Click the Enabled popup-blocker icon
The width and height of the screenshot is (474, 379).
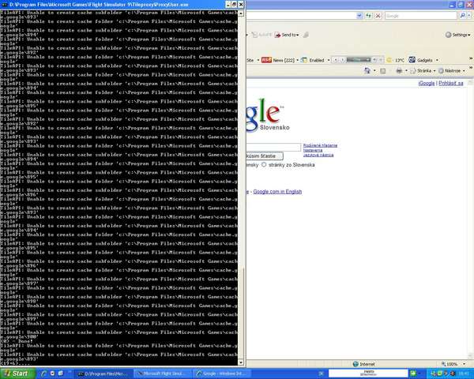[304, 60]
